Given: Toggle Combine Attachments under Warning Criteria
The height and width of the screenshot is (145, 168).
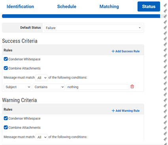Looking at the screenshot, I should coord(6,127).
